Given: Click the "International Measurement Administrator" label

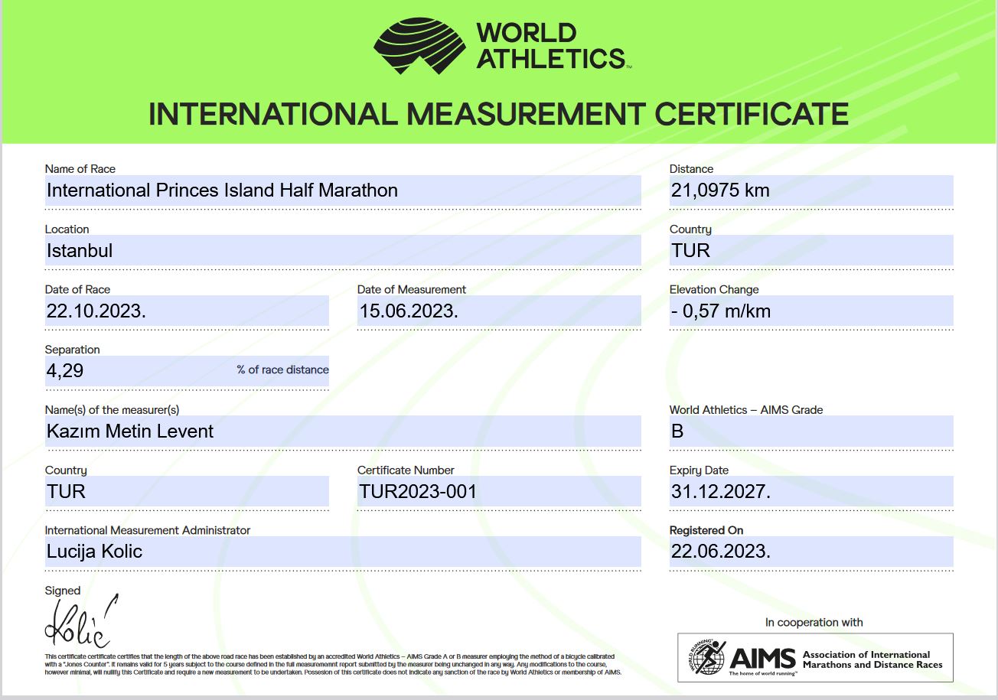Looking at the screenshot, I should click(x=148, y=530).
